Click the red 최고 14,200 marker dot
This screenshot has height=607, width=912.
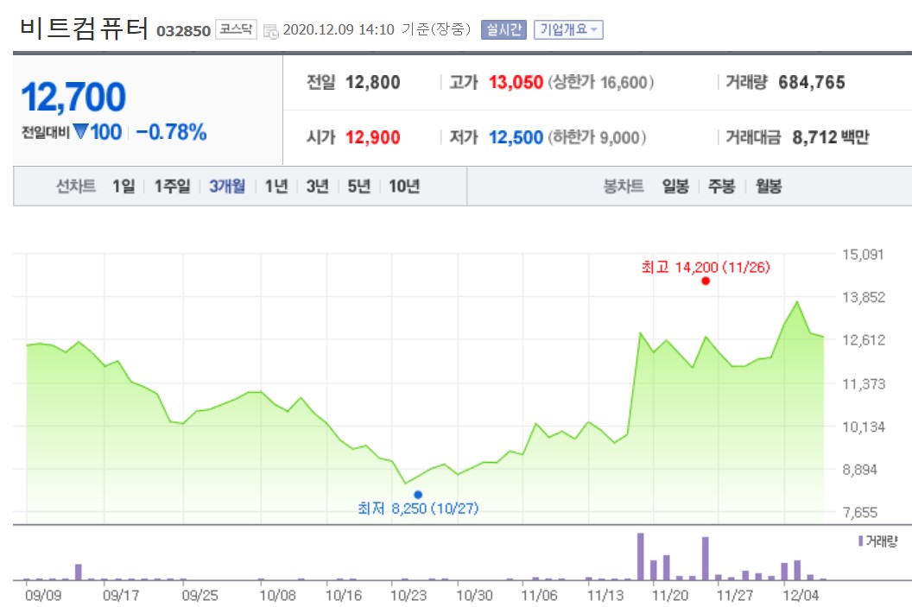[706, 281]
